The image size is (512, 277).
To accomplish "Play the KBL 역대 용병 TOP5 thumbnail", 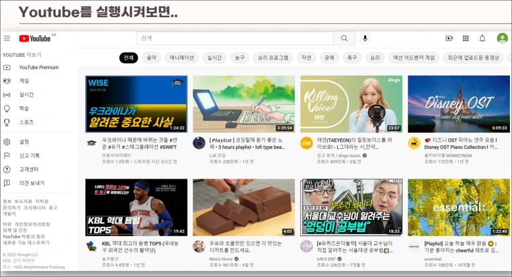I will [x=136, y=208].
